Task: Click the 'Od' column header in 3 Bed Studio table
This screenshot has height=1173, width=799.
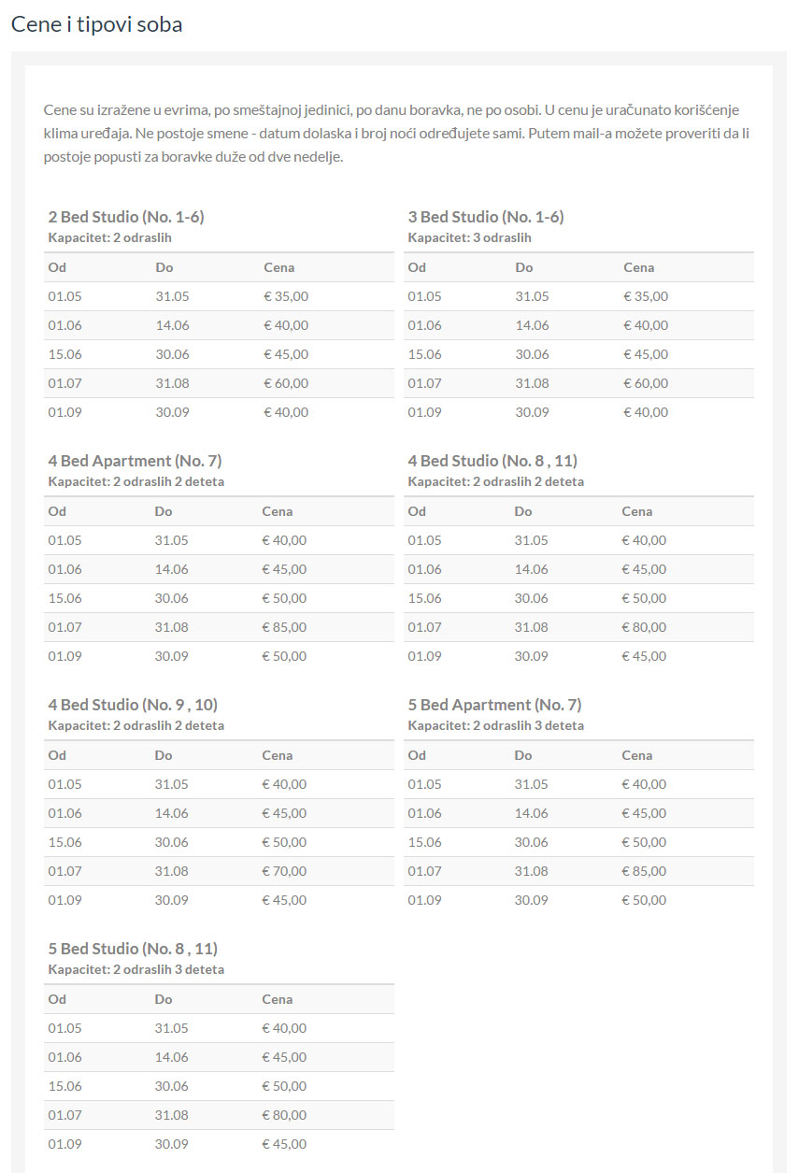Action: click(417, 267)
